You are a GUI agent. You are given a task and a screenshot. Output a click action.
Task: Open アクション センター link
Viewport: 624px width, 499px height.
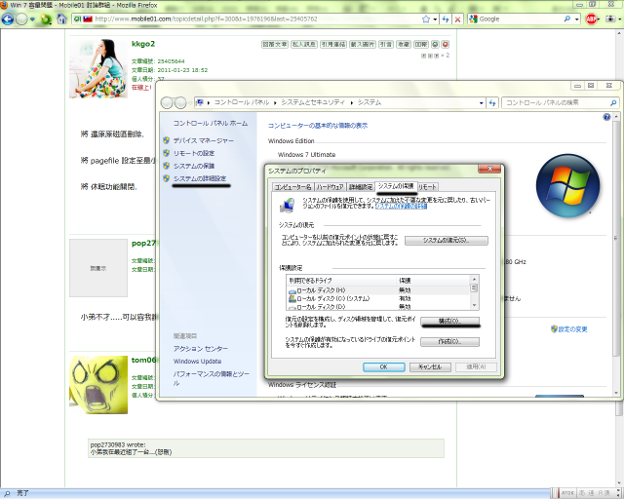click(x=201, y=349)
